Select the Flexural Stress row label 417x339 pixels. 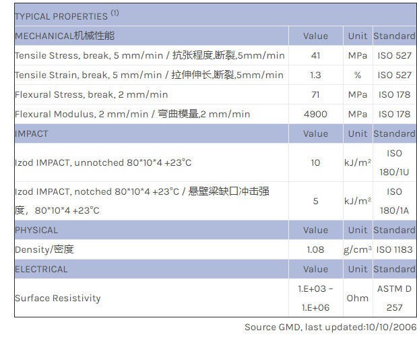[x=92, y=94]
